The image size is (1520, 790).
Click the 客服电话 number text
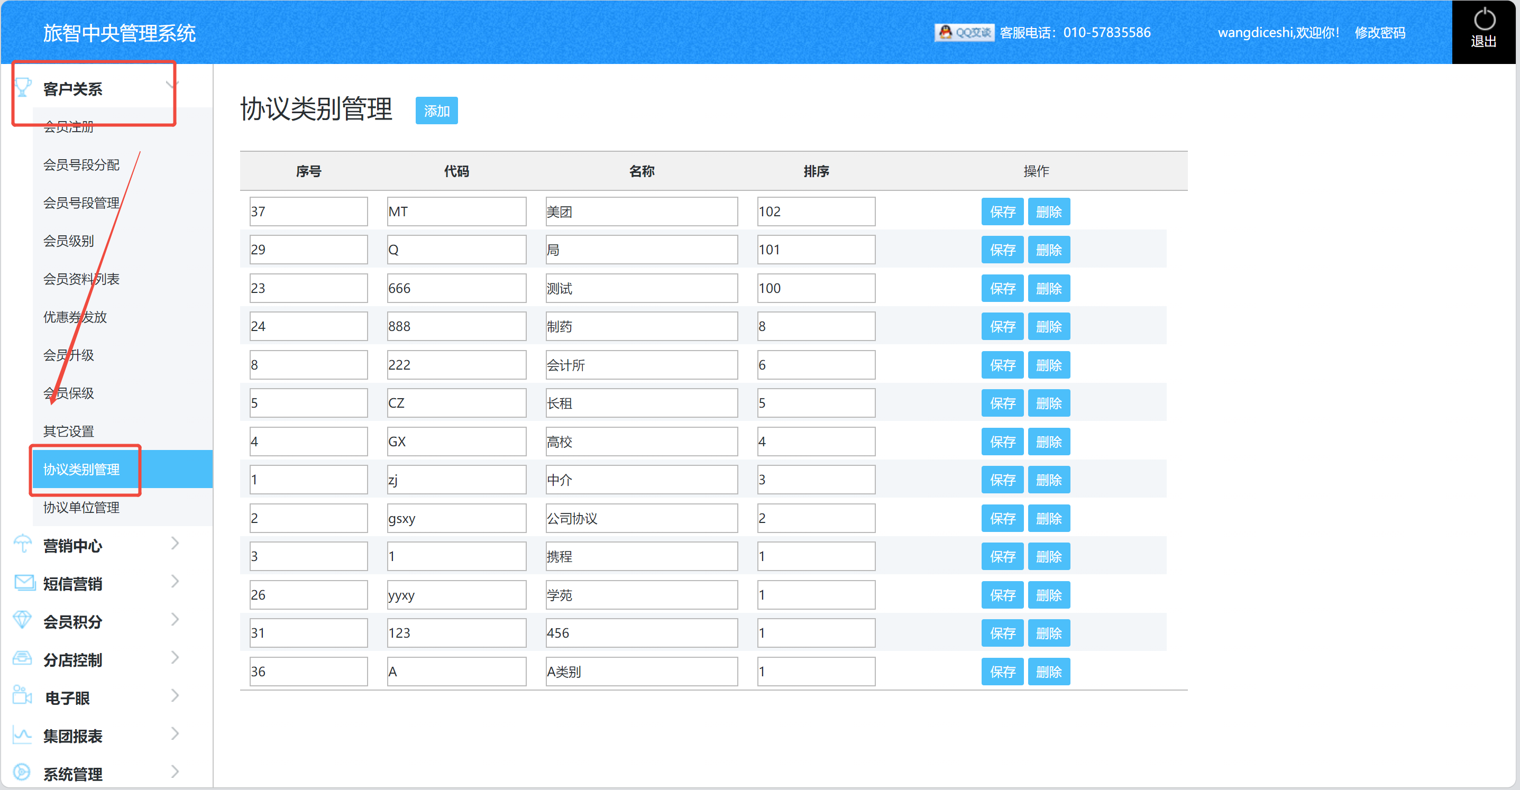click(x=1075, y=32)
